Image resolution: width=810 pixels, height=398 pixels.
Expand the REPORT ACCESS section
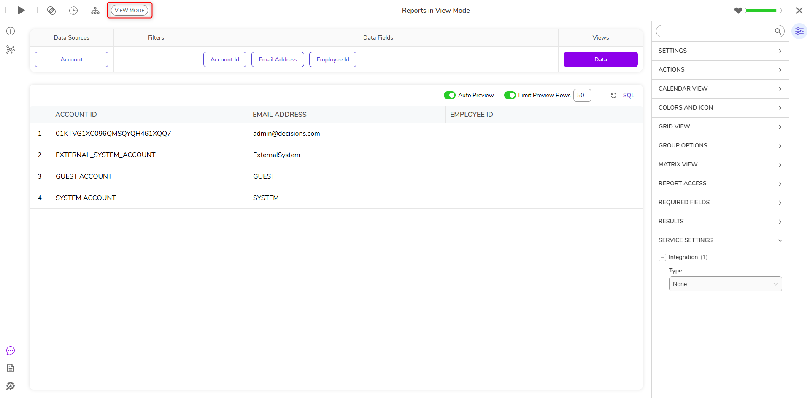tap(720, 184)
